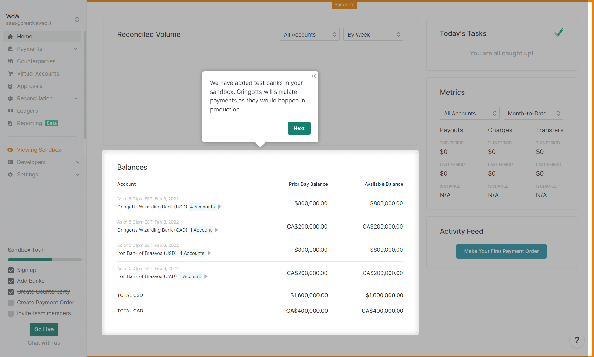Click the Beta badge next to Reporting
The width and height of the screenshot is (594, 357).
[52, 123]
